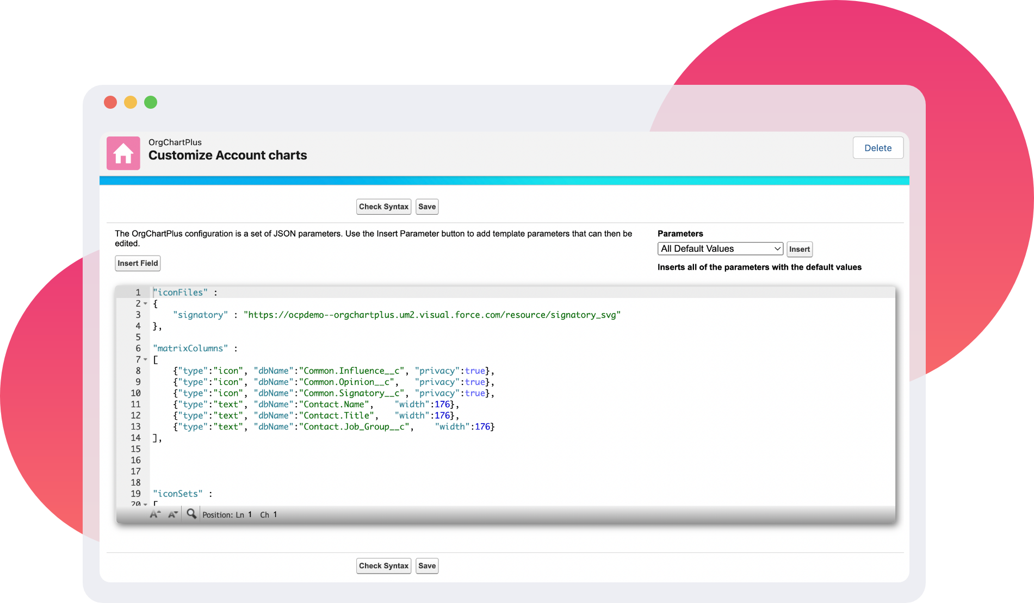This screenshot has width=1034, height=603.
Task: Click the pink OrgChartPlus home icon
Action: [x=123, y=153]
